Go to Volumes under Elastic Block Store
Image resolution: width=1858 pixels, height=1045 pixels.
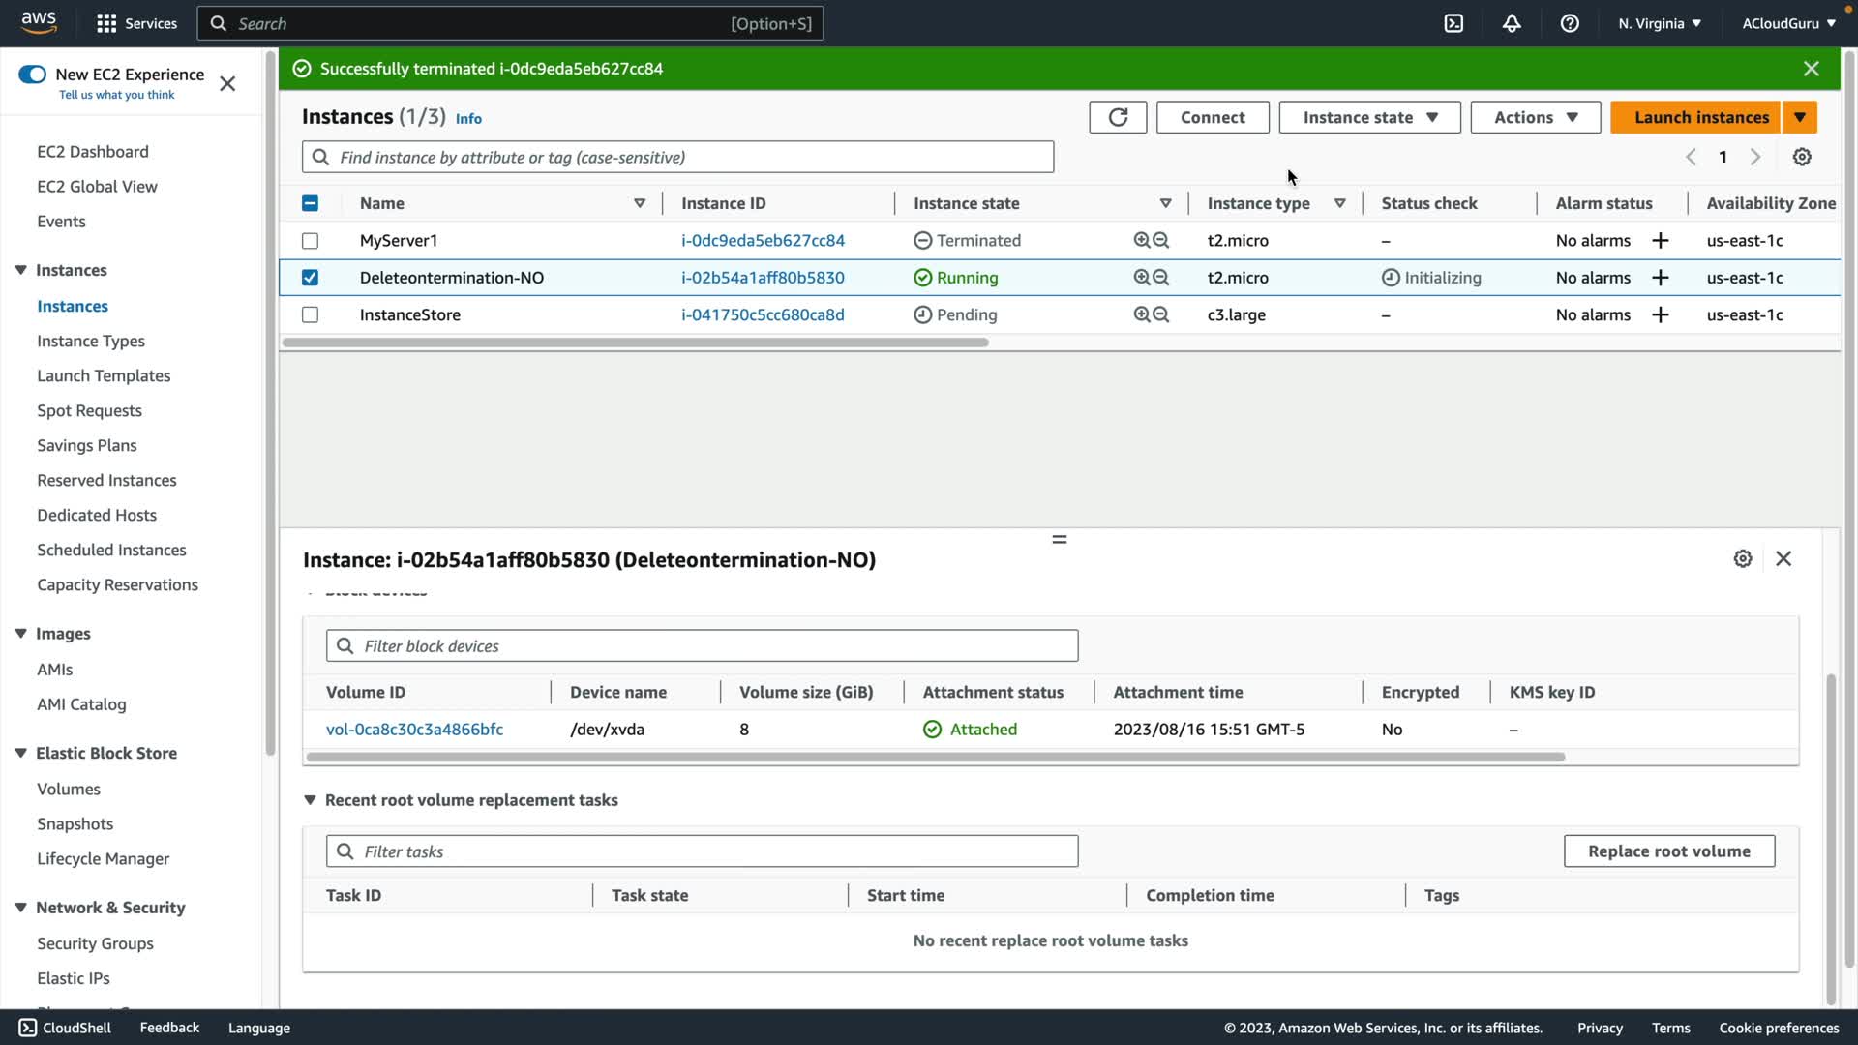pos(69,789)
